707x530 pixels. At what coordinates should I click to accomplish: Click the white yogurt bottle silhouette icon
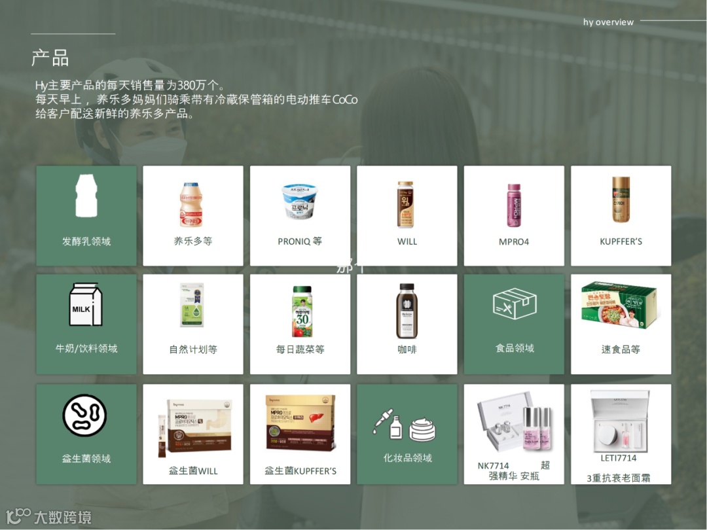[x=86, y=196]
